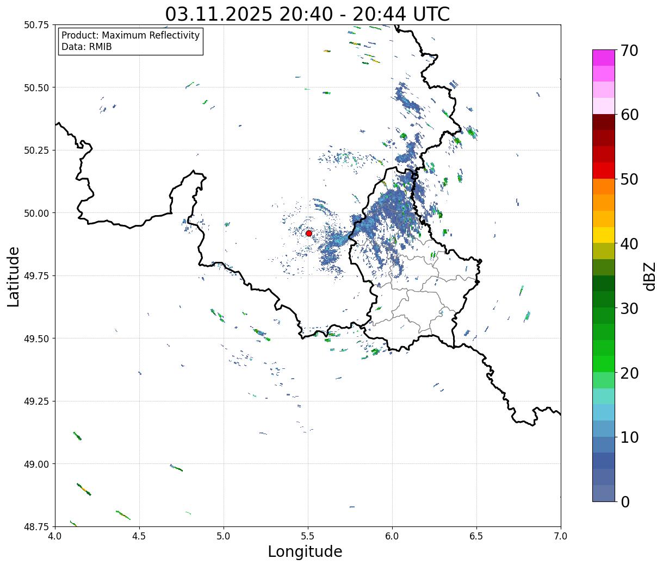Pick the yellow colorbar swatch above 40

(604, 235)
